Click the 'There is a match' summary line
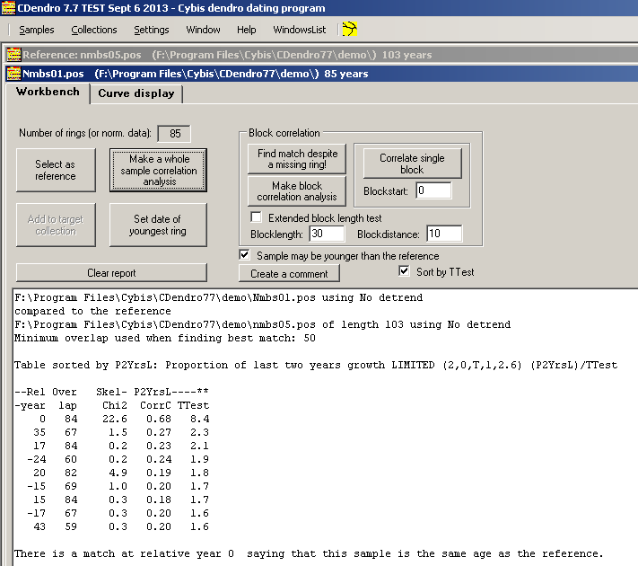 [309, 553]
